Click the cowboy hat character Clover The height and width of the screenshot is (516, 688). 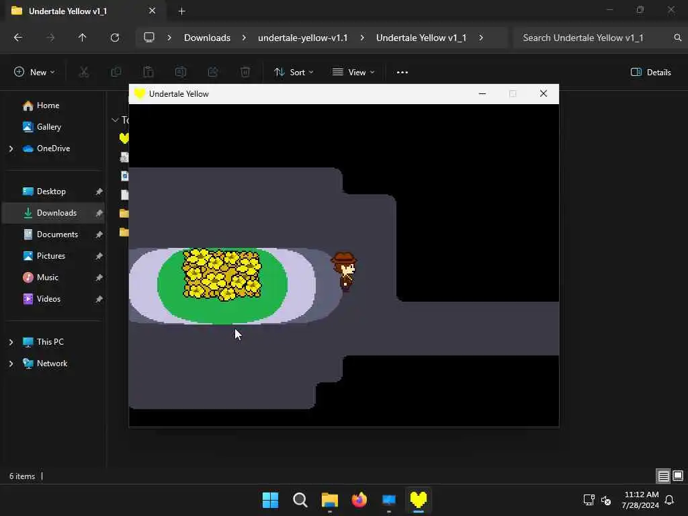coord(345,271)
